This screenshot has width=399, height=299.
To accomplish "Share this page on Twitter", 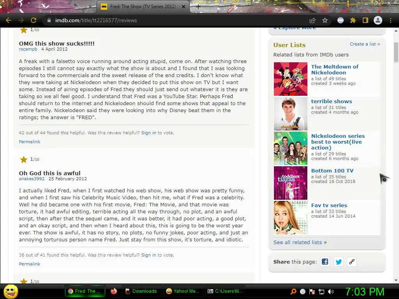I will point(339,262).
